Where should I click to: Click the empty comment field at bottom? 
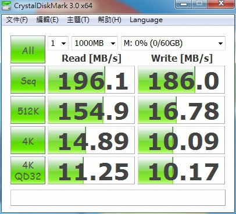click(x=118, y=198)
